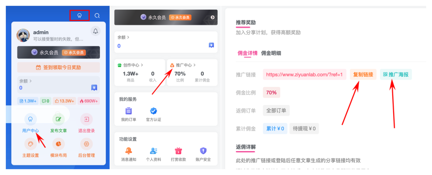Click the 推荐奖励 heading
The image size is (432, 175).
click(x=246, y=23)
